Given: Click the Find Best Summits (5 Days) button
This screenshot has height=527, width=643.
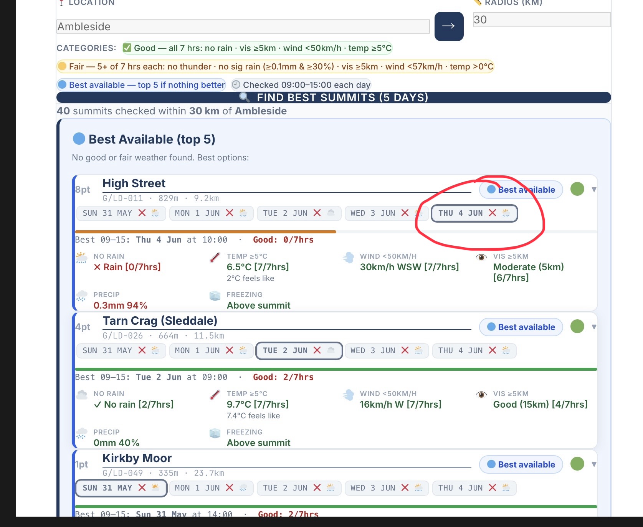Looking at the screenshot, I should coord(334,97).
